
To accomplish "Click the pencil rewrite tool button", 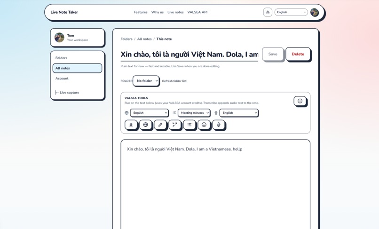I will tap(160, 125).
